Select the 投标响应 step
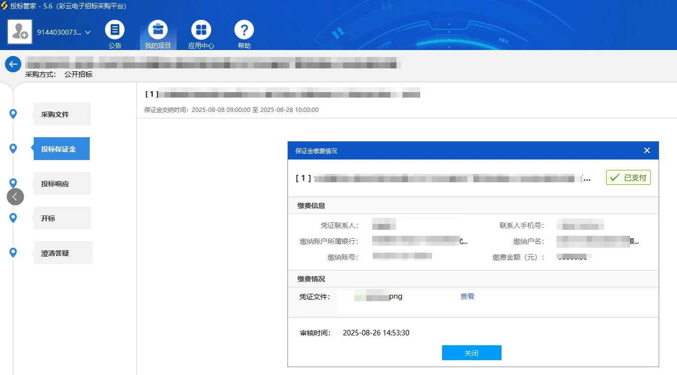The height and width of the screenshot is (375, 677). pyautogui.click(x=62, y=183)
